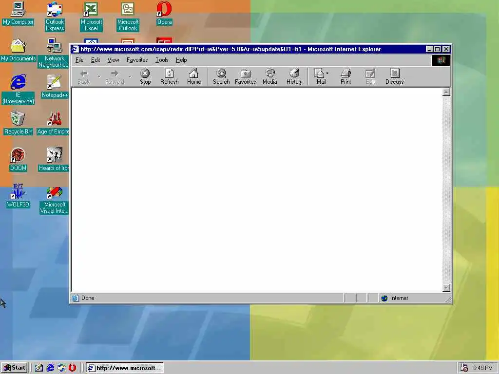Viewport: 499px width, 374px height.
Task: Select the WOLF3D desktop shortcut
Action: coord(18,196)
